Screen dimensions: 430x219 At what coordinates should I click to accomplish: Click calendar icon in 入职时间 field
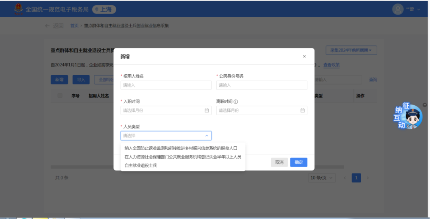pyautogui.click(x=207, y=110)
